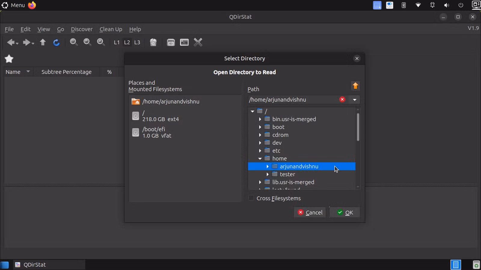The height and width of the screenshot is (270, 481).
Task: Click the Cancel button
Action: coord(310,212)
